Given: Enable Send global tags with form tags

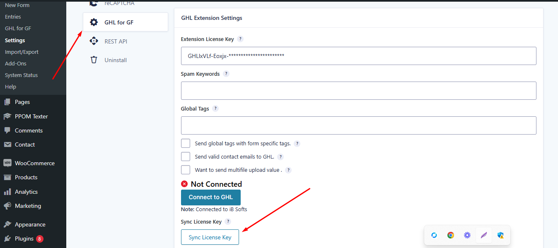Looking at the screenshot, I should coord(186,144).
